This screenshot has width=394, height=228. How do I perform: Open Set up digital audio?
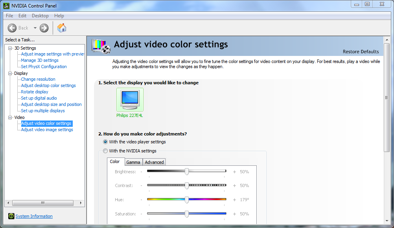(39, 98)
